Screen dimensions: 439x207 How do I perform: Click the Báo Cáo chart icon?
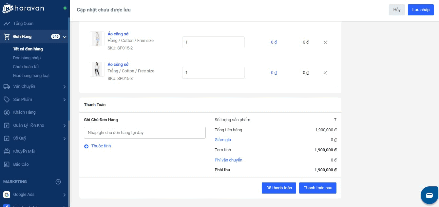[x=7, y=164]
